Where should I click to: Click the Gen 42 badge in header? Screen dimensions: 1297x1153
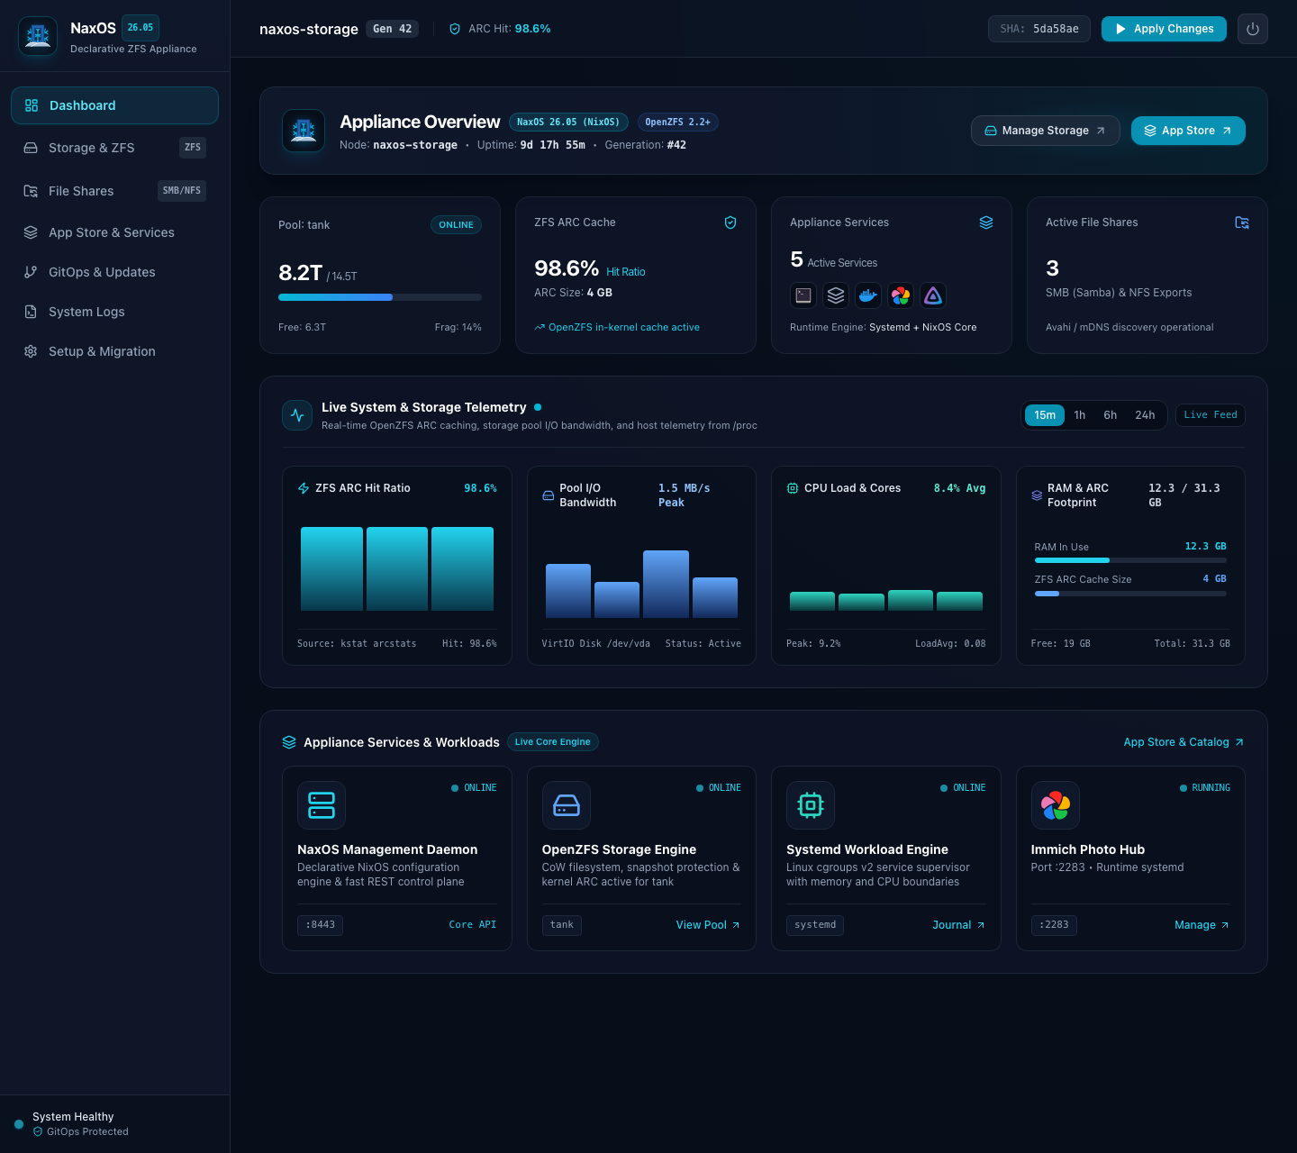coord(393,29)
